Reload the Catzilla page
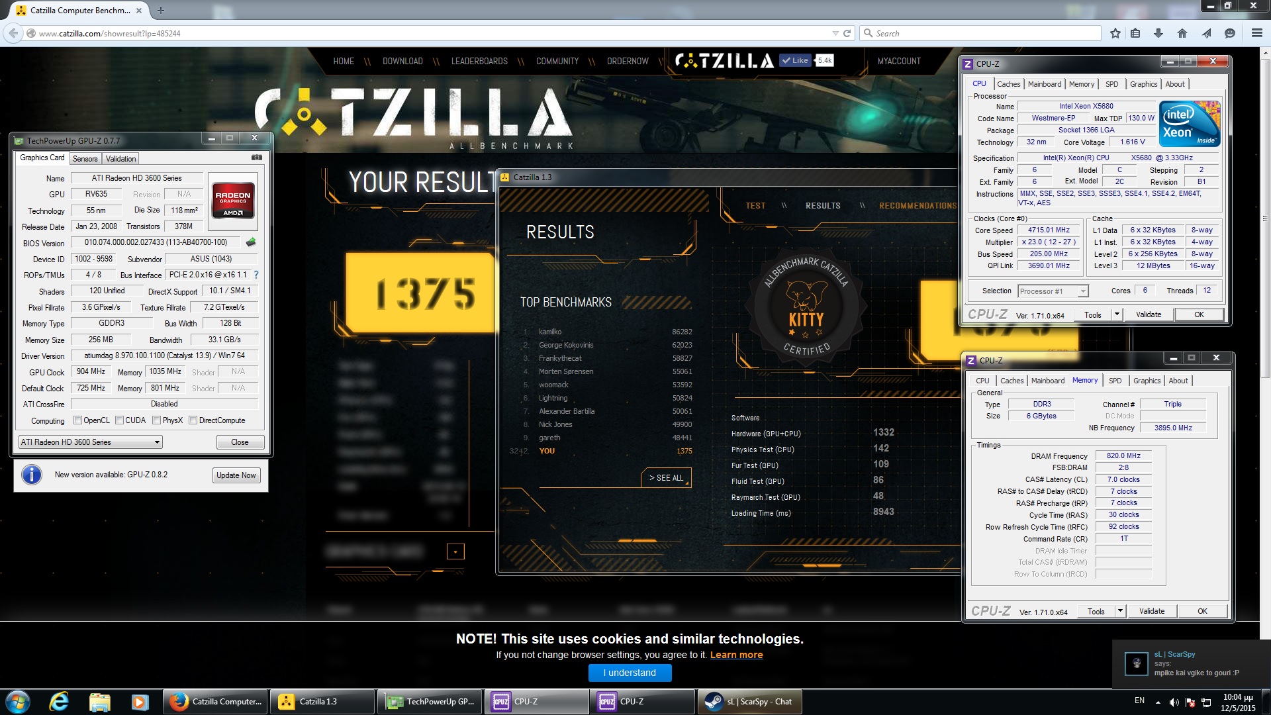 tap(847, 33)
